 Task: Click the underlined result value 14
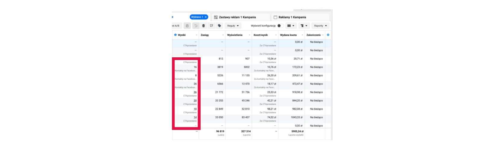tap(195, 117)
